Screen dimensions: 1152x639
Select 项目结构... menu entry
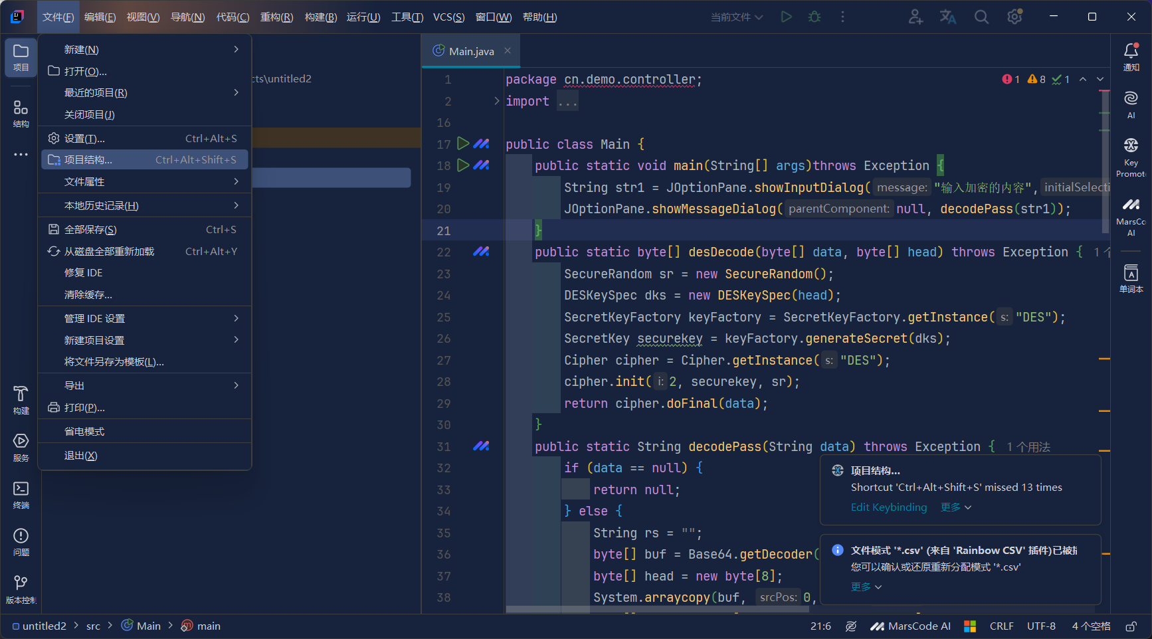pos(145,159)
